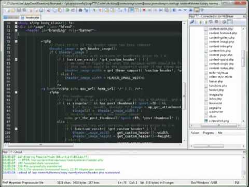Click the Copy toolbar icon
This screenshot has width=249, height=187.
pyautogui.click(x=54, y=10)
